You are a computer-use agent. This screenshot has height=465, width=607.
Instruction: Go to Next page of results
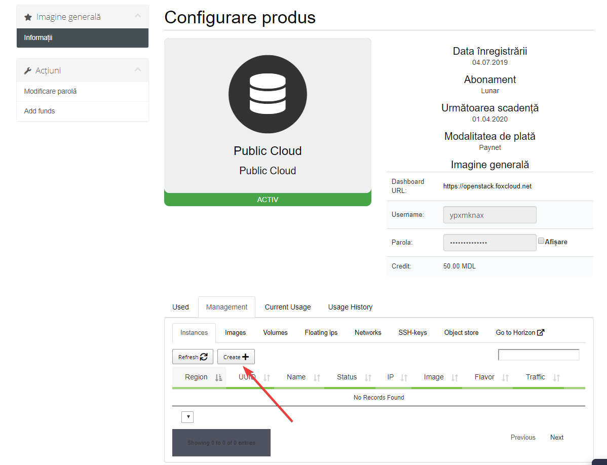tap(557, 437)
